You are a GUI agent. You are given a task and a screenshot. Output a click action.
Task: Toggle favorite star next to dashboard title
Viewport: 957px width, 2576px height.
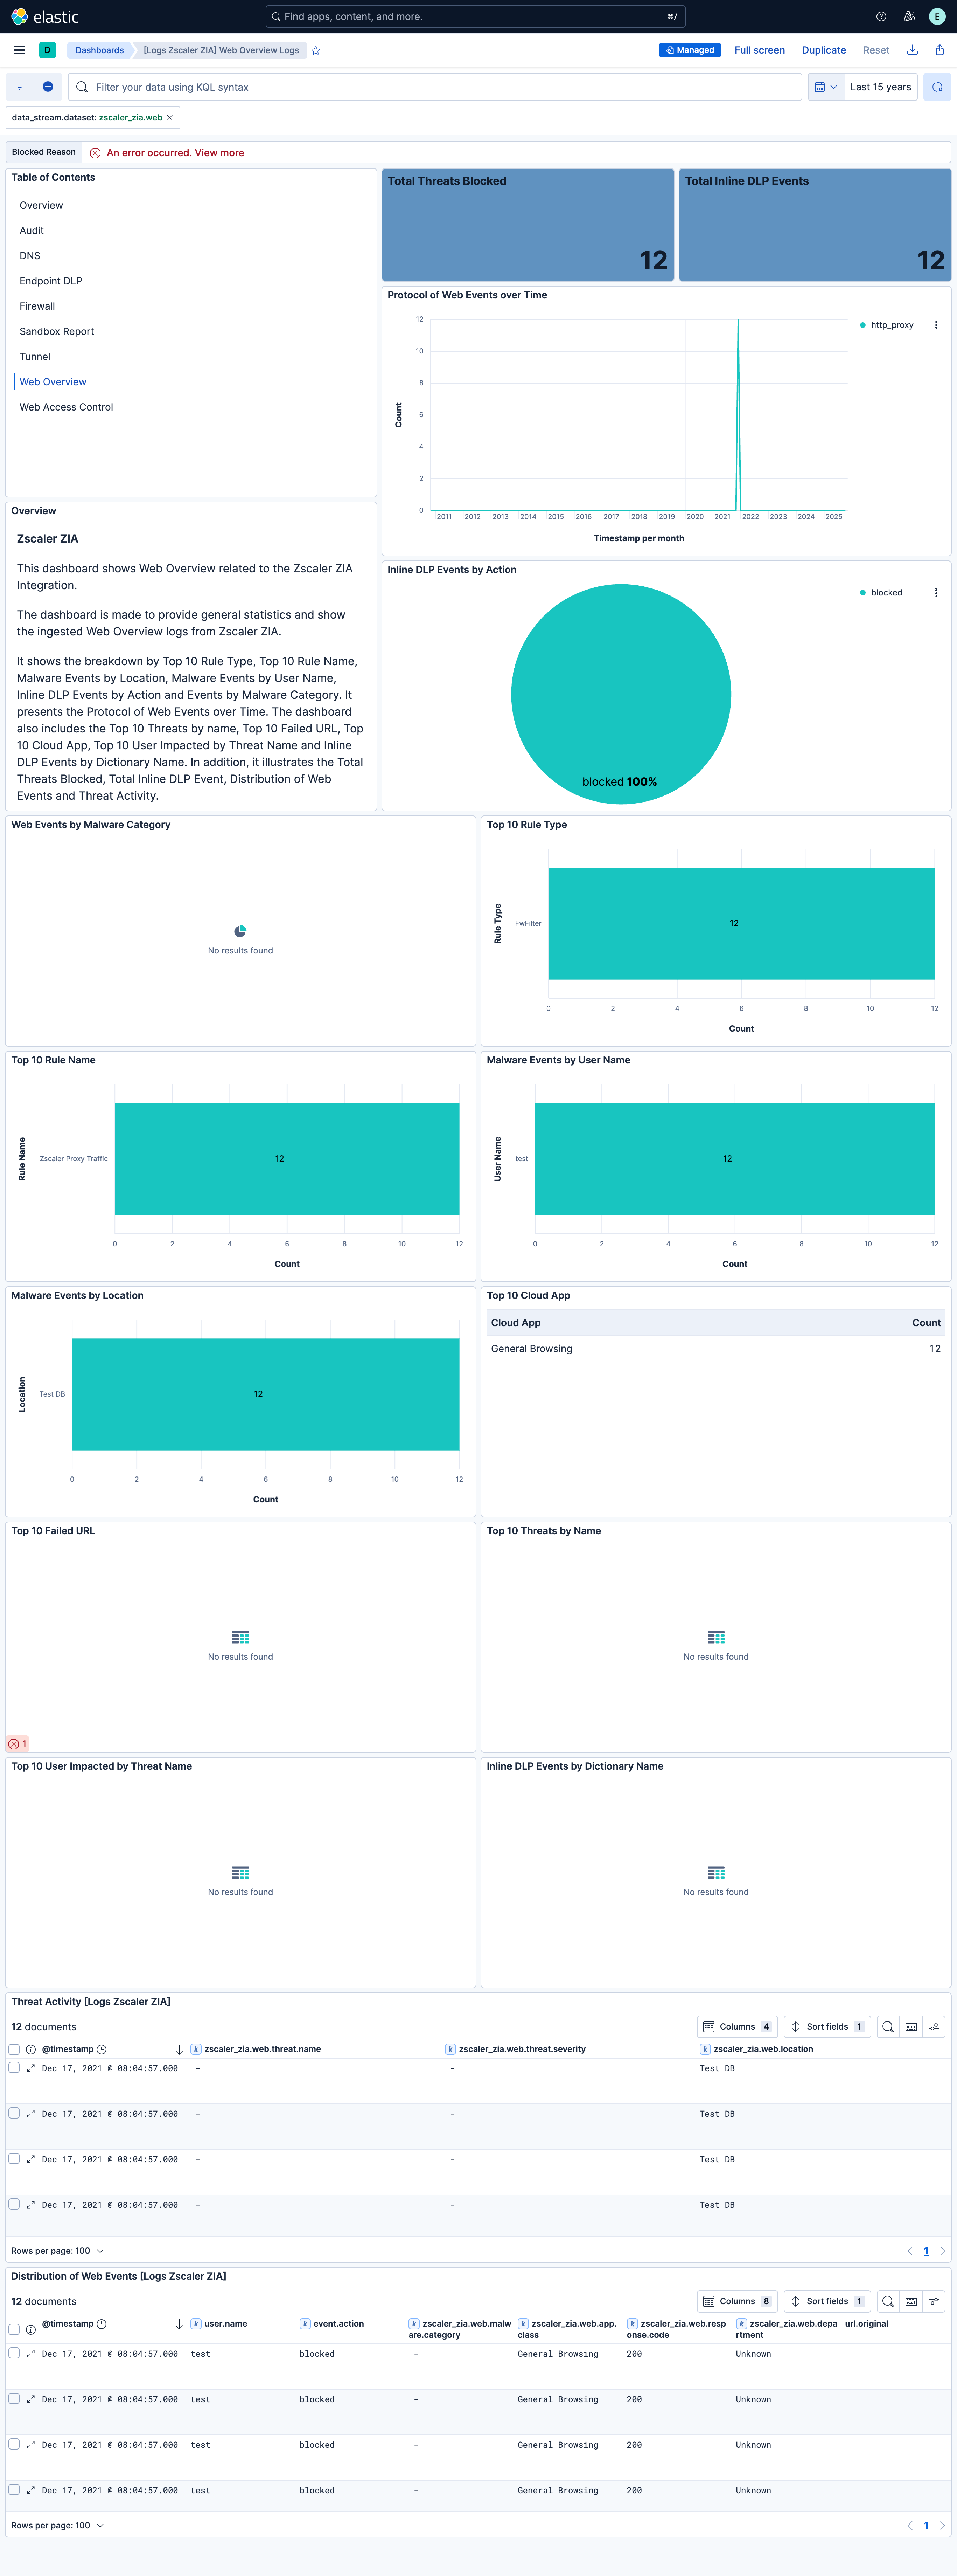316,50
